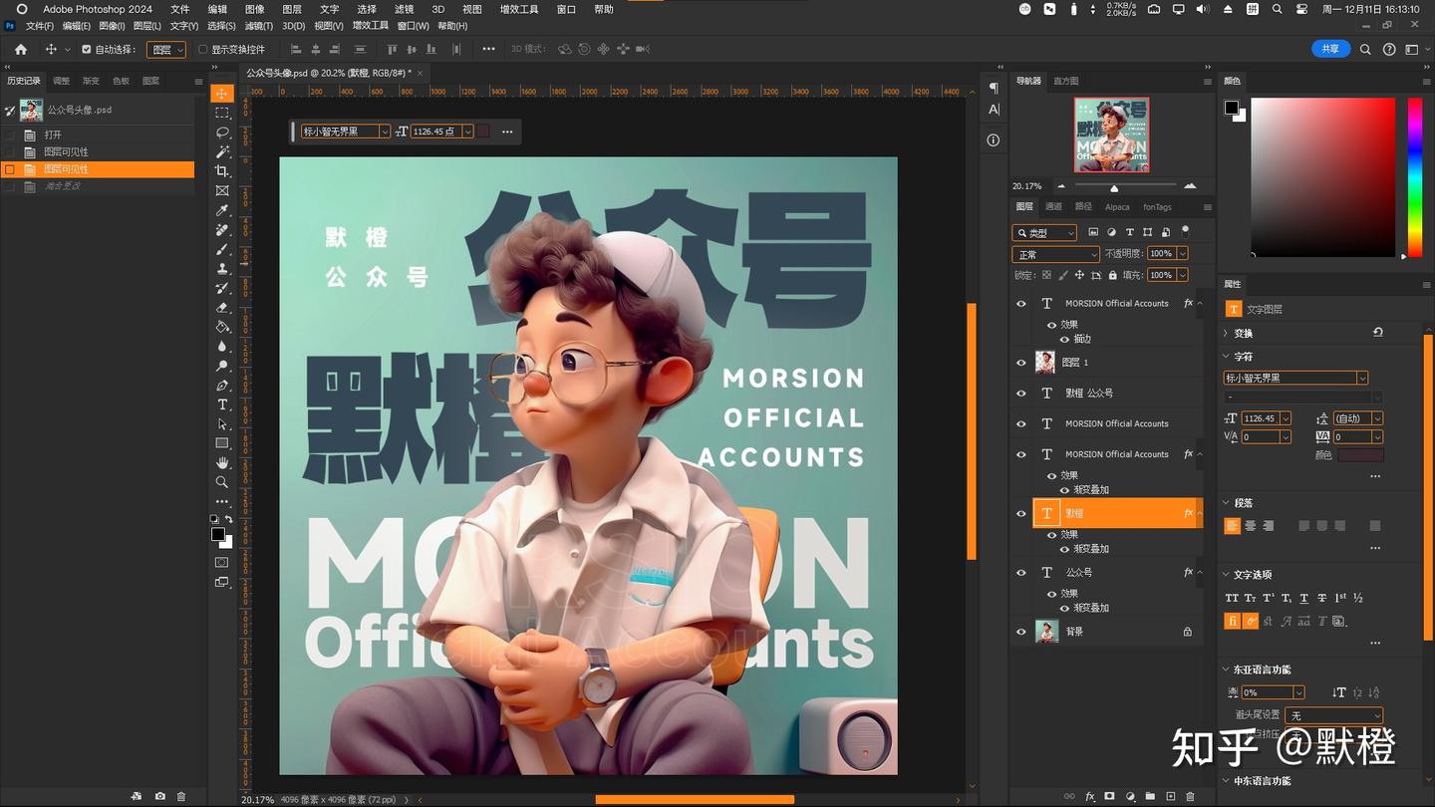The image size is (1435, 807).
Task: Collapse the 段落 section in Properties panel
Action: pyautogui.click(x=1227, y=502)
